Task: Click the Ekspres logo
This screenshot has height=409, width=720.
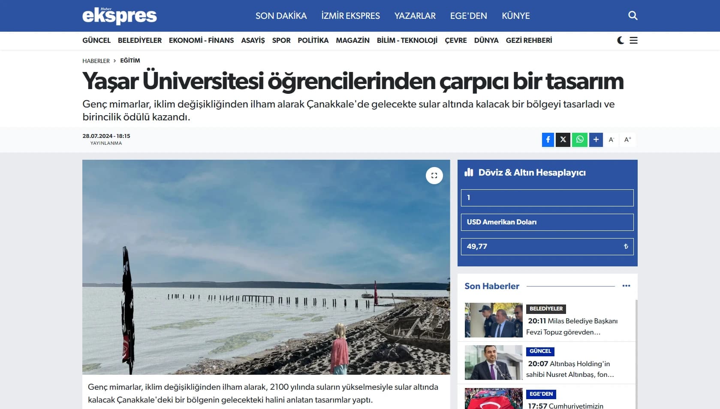Action: (120, 16)
